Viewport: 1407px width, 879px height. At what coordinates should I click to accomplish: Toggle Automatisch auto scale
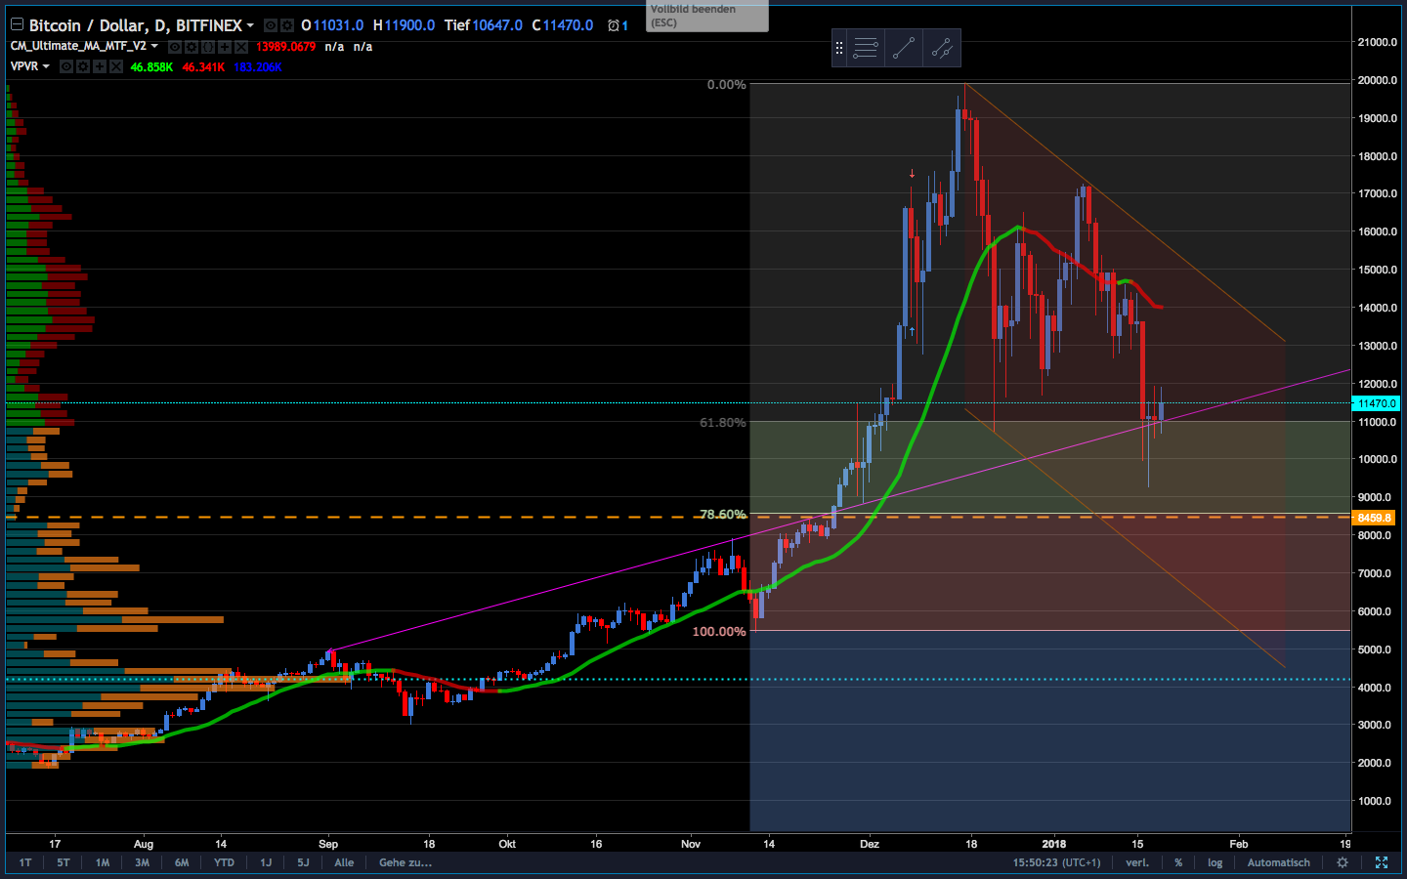(1278, 862)
